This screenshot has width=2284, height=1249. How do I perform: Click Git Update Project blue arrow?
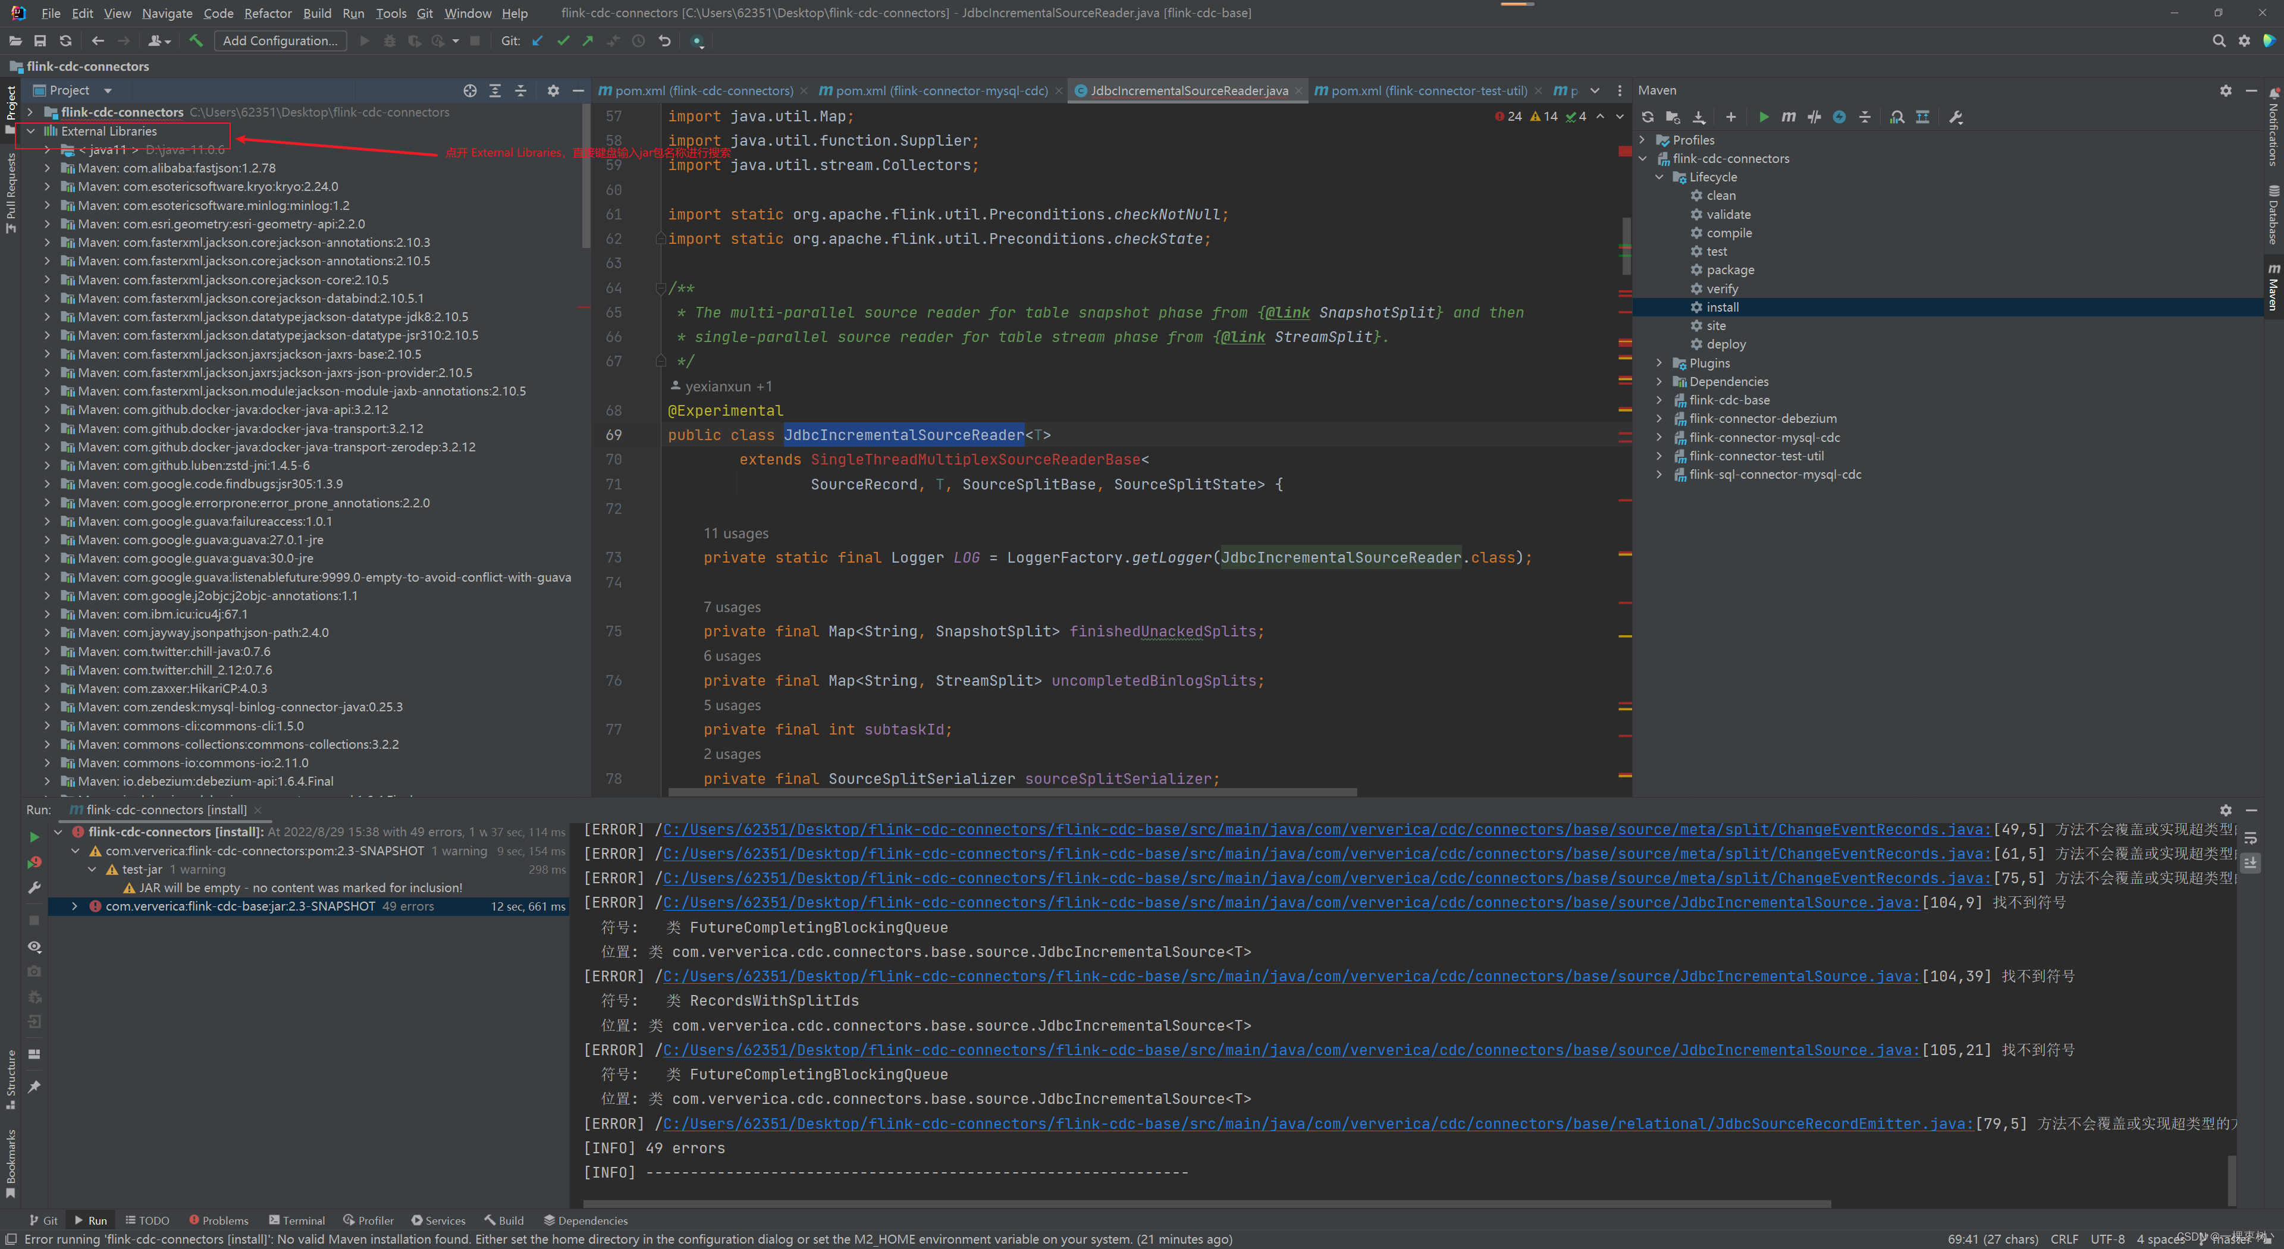coord(537,41)
